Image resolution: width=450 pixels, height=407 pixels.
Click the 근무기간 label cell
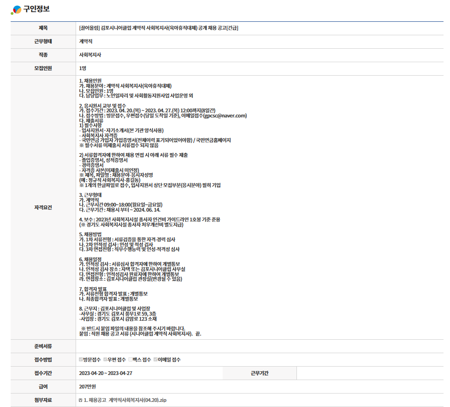(x=259, y=373)
